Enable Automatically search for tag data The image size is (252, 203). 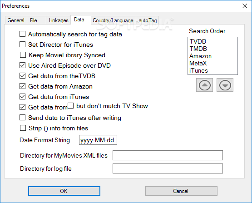click(x=23, y=34)
